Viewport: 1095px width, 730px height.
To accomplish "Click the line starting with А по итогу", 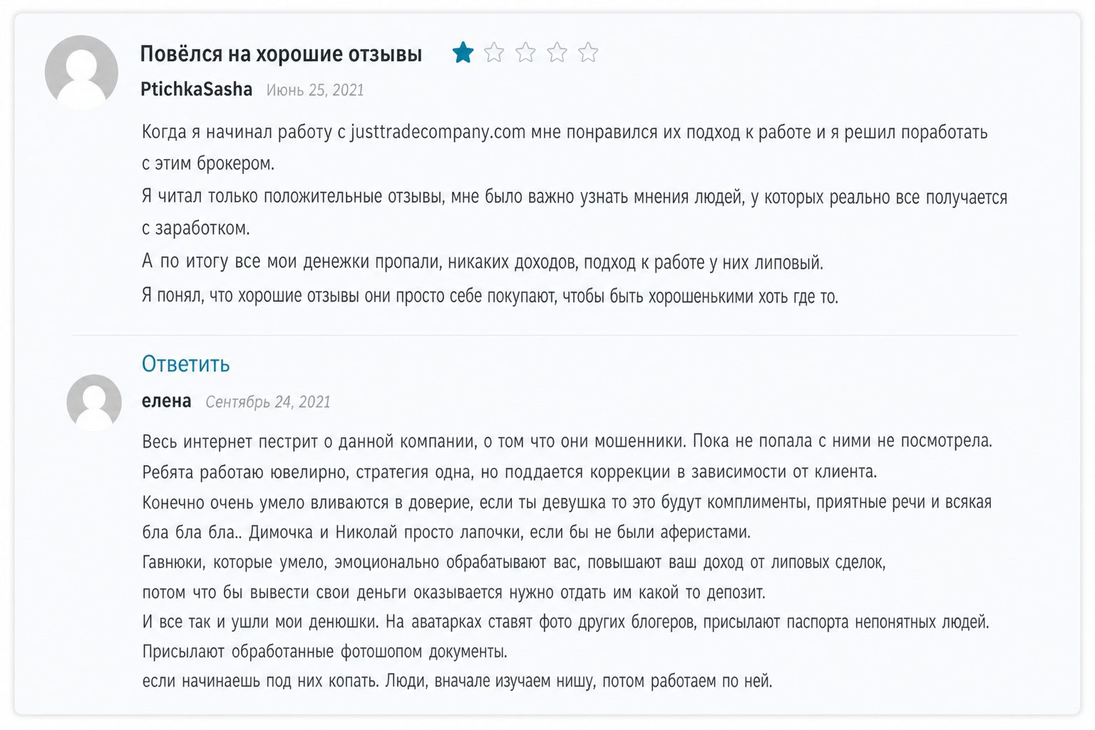I will (482, 262).
